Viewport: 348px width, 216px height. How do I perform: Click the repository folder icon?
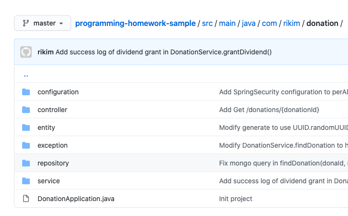click(x=26, y=163)
